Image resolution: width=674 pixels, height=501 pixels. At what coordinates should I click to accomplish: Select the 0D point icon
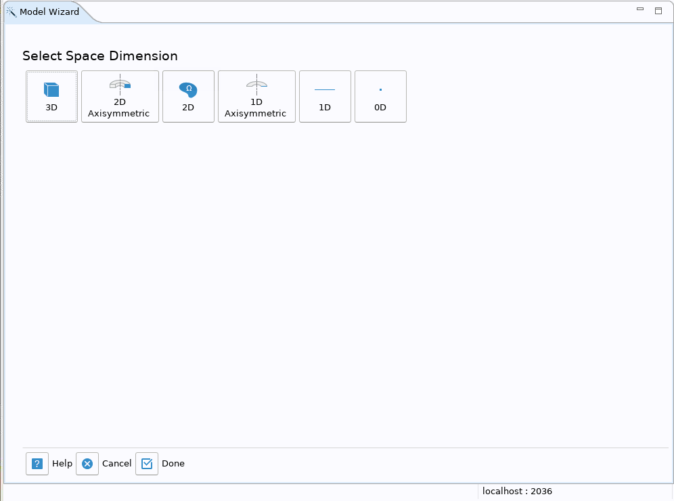click(x=380, y=89)
